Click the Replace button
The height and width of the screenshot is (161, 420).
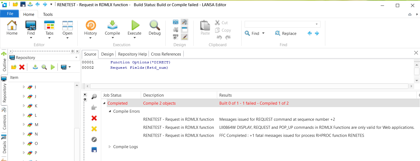286,33
